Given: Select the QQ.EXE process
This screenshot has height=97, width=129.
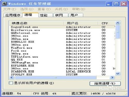Looking at the screenshot, I should 62,60.
